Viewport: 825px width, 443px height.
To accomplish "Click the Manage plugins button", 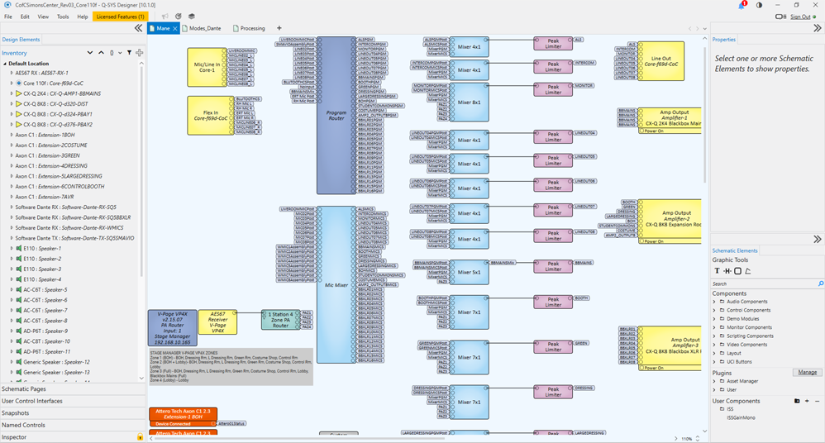I will click(807, 372).
